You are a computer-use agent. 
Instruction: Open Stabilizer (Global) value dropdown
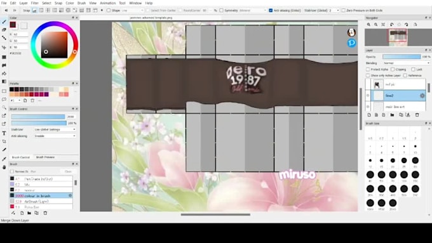coord(334,10)
